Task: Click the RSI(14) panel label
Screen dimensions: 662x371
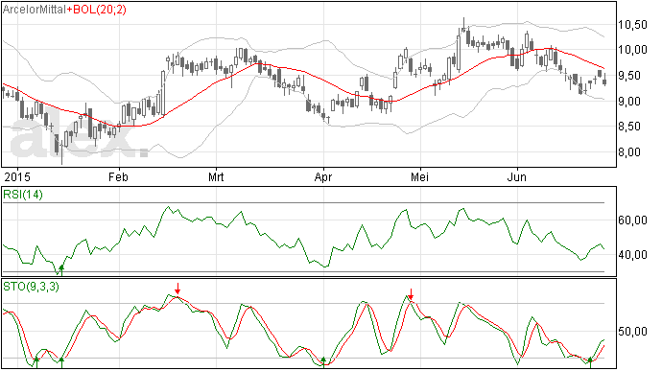Action: (x=23, y=195)
